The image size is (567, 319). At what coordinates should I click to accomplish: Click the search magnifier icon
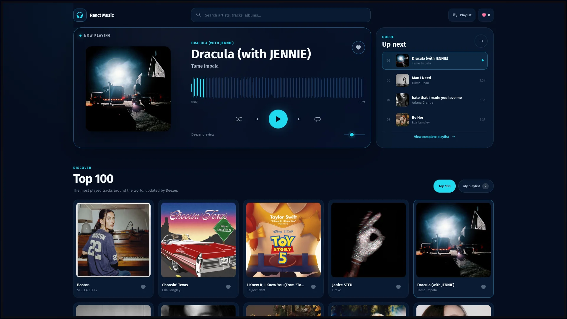point(198,15)
